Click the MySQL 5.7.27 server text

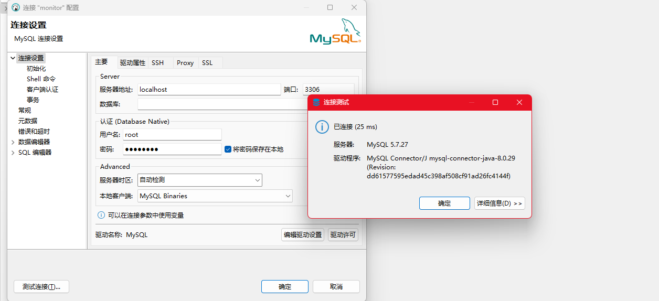tap(387, 144)
